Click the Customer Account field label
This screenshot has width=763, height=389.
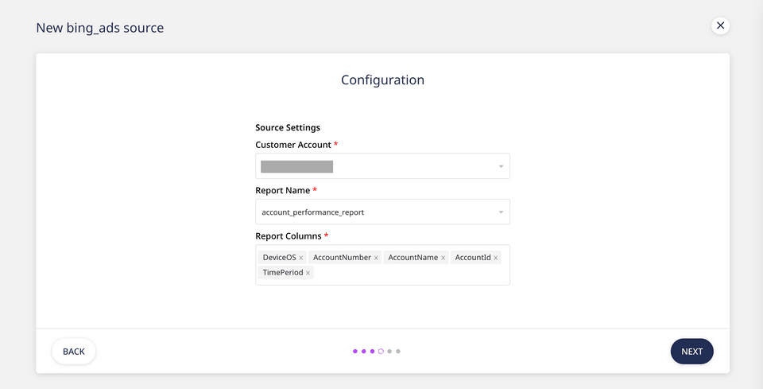(x=293, y=145)
